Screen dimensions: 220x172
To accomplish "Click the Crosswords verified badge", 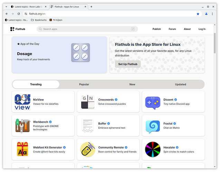I will point(116,100).
